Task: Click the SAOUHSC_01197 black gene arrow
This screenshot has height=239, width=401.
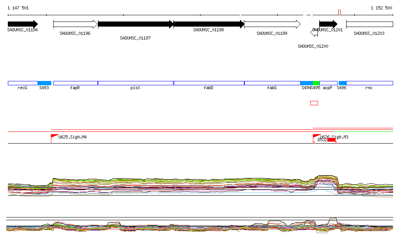Action: click(x=135, y=24)
